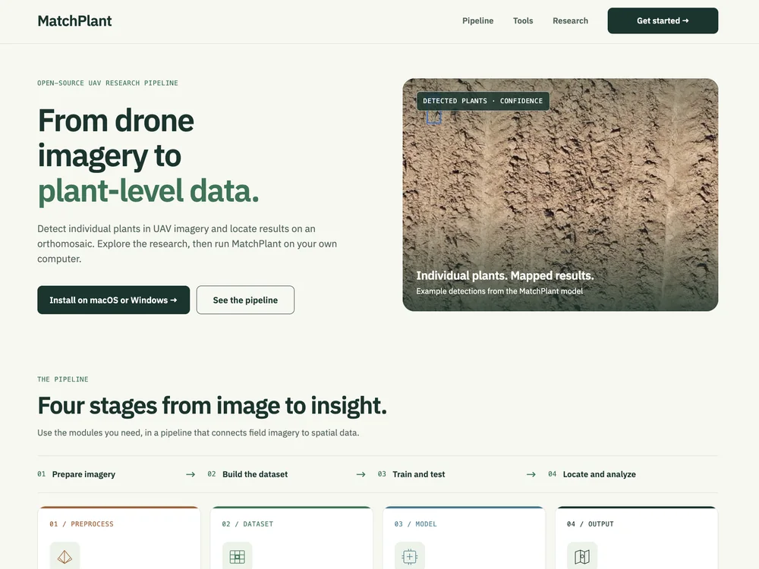Open the Tools navigation item
Image resolution: width=759 pixels, height=569 pixels.
click(x=523, y=20)
